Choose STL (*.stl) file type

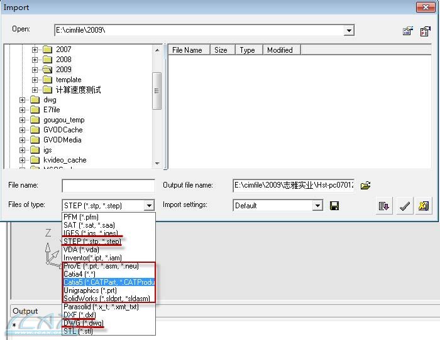108,331
